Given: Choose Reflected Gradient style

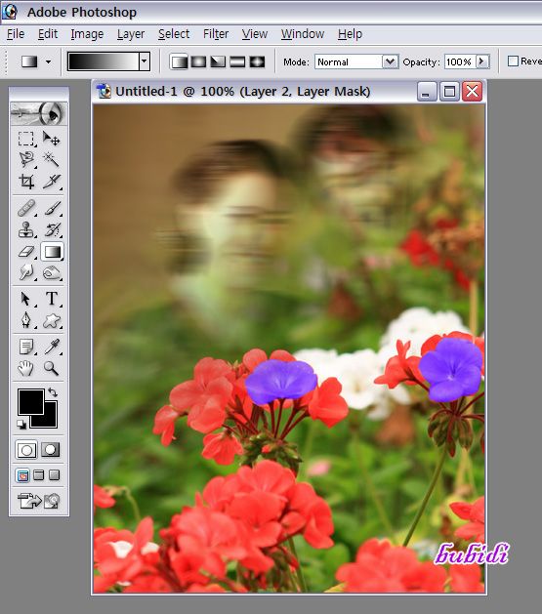Looking at the screenshot, I should pyautogui.click(x=237, y=61).
